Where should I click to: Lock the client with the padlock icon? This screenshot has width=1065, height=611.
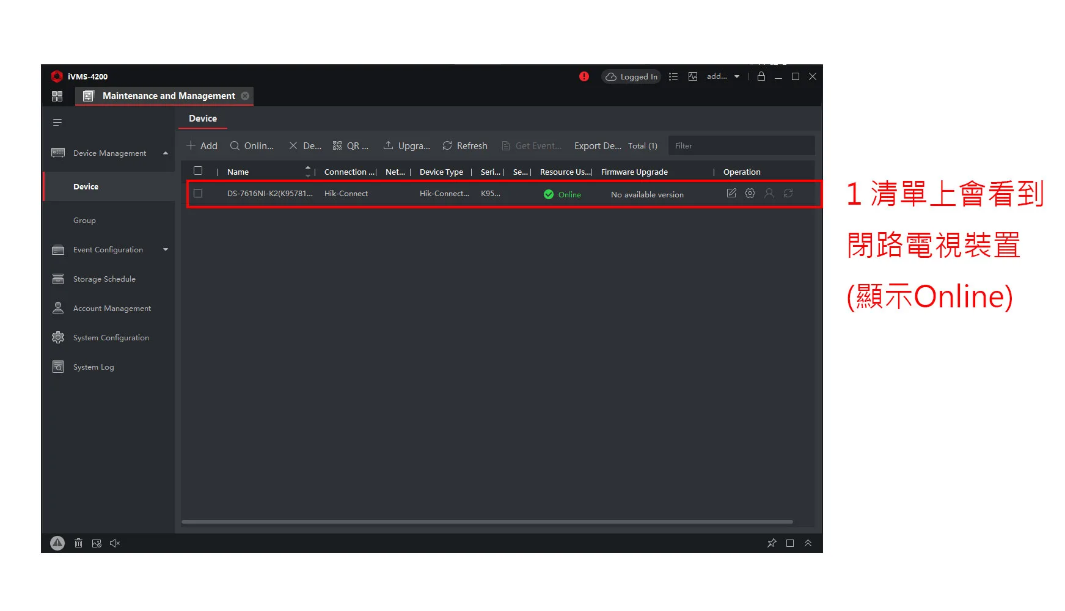tap(761, 76)
